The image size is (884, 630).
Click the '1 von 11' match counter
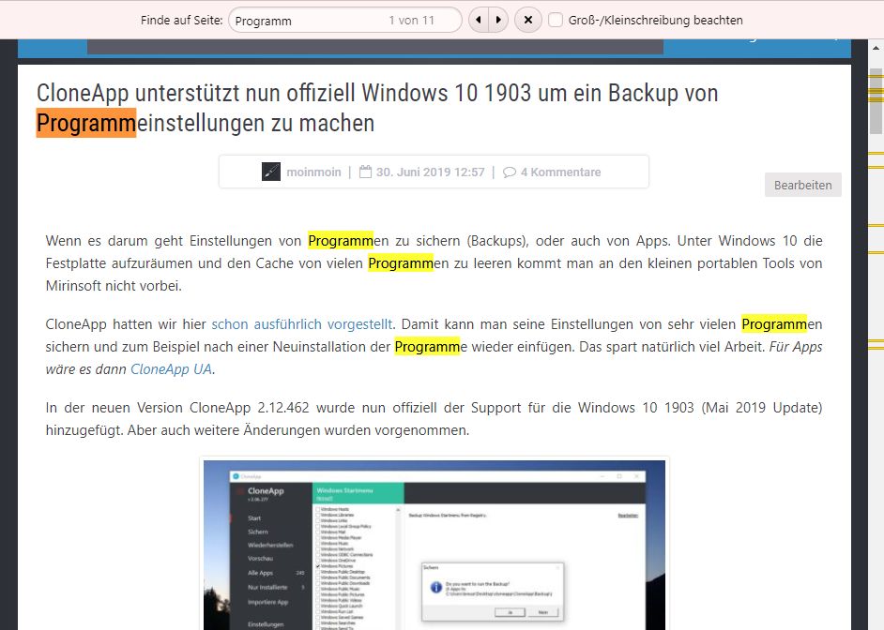(412, 21)
